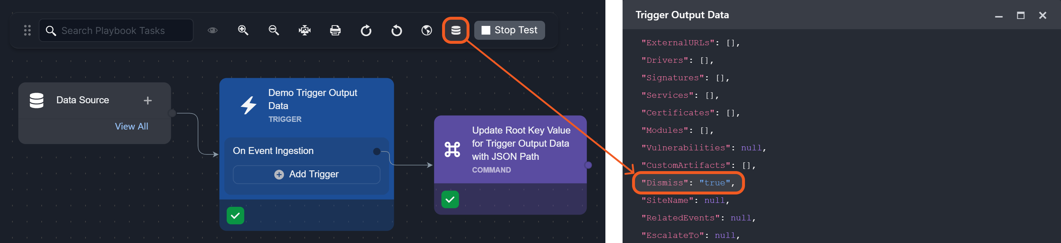Click the globe icon in toolbar
1061x243 pixels.
tap(427, 30)
